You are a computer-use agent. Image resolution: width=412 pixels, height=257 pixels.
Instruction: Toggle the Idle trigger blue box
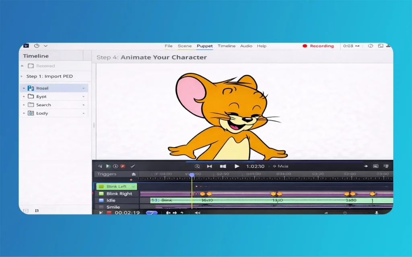(x=101, y=200)
